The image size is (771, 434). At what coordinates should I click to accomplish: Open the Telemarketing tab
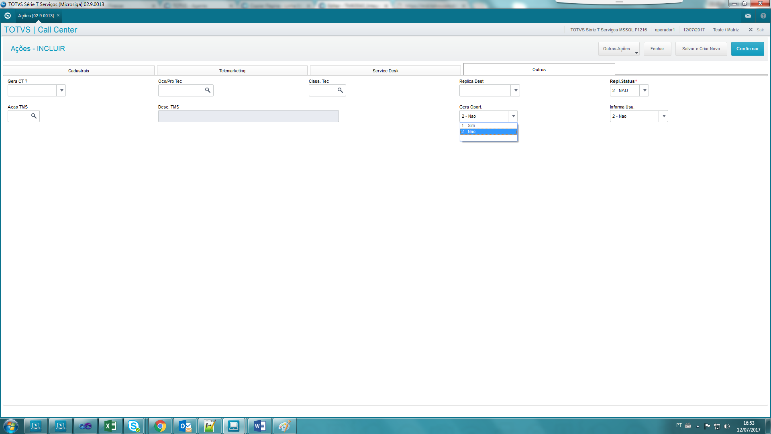(x=232, y=71)
